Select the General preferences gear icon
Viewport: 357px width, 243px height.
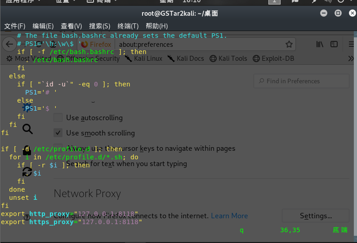pos(27,108)
